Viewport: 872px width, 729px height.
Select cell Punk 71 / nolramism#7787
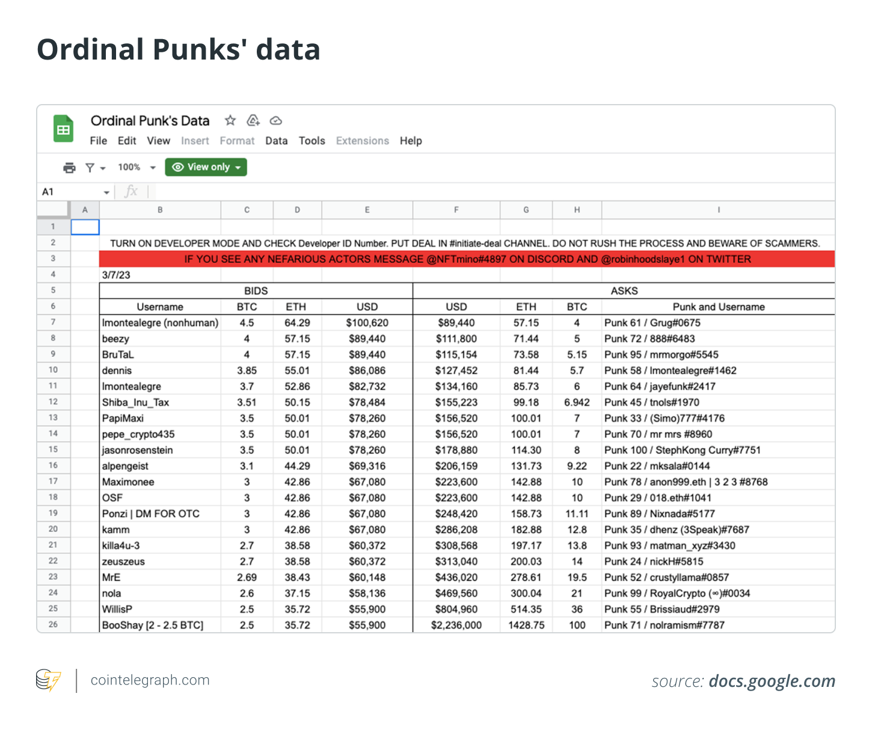click(719, 625)
